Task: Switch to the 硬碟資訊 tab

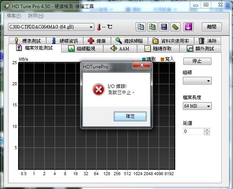Action: [65, 41]
